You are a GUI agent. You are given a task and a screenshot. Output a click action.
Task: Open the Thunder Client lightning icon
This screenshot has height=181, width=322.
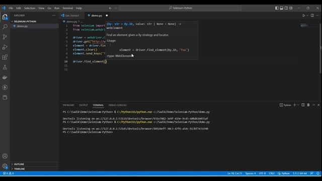[x=5, y=87]
